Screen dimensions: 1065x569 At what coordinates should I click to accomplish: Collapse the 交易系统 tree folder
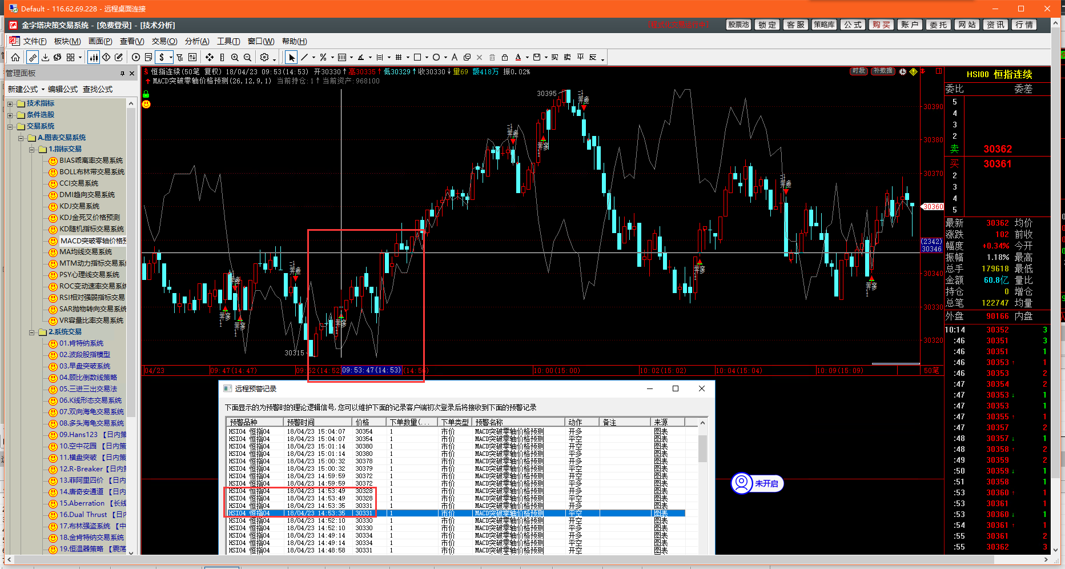[x=10, y=126]
